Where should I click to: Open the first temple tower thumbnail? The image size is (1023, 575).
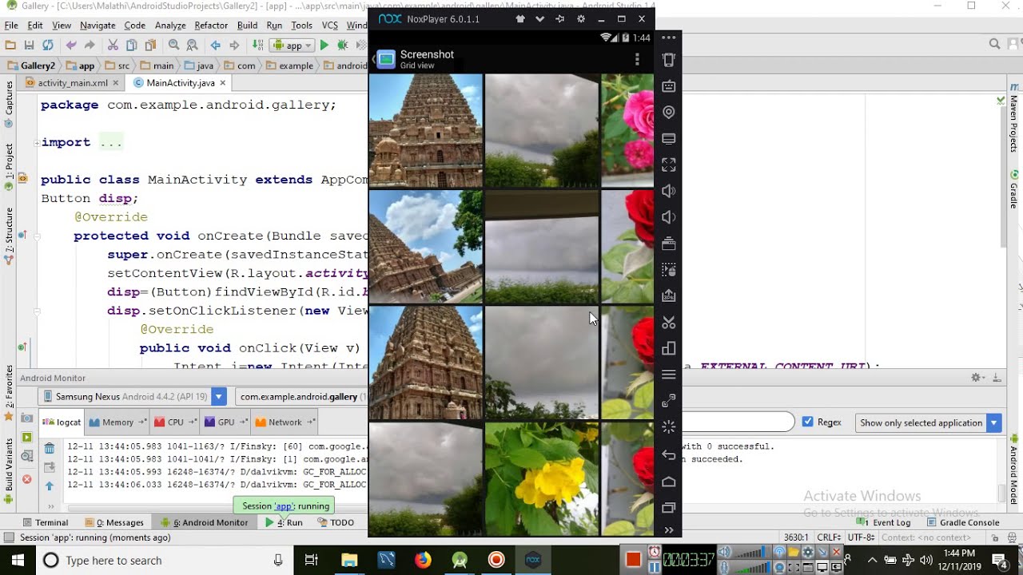[426, 130]
